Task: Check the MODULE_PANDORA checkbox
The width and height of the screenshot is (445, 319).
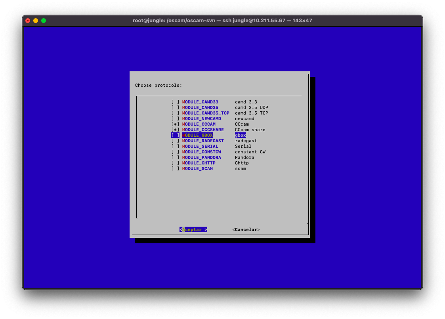Action: click(175, 157)
